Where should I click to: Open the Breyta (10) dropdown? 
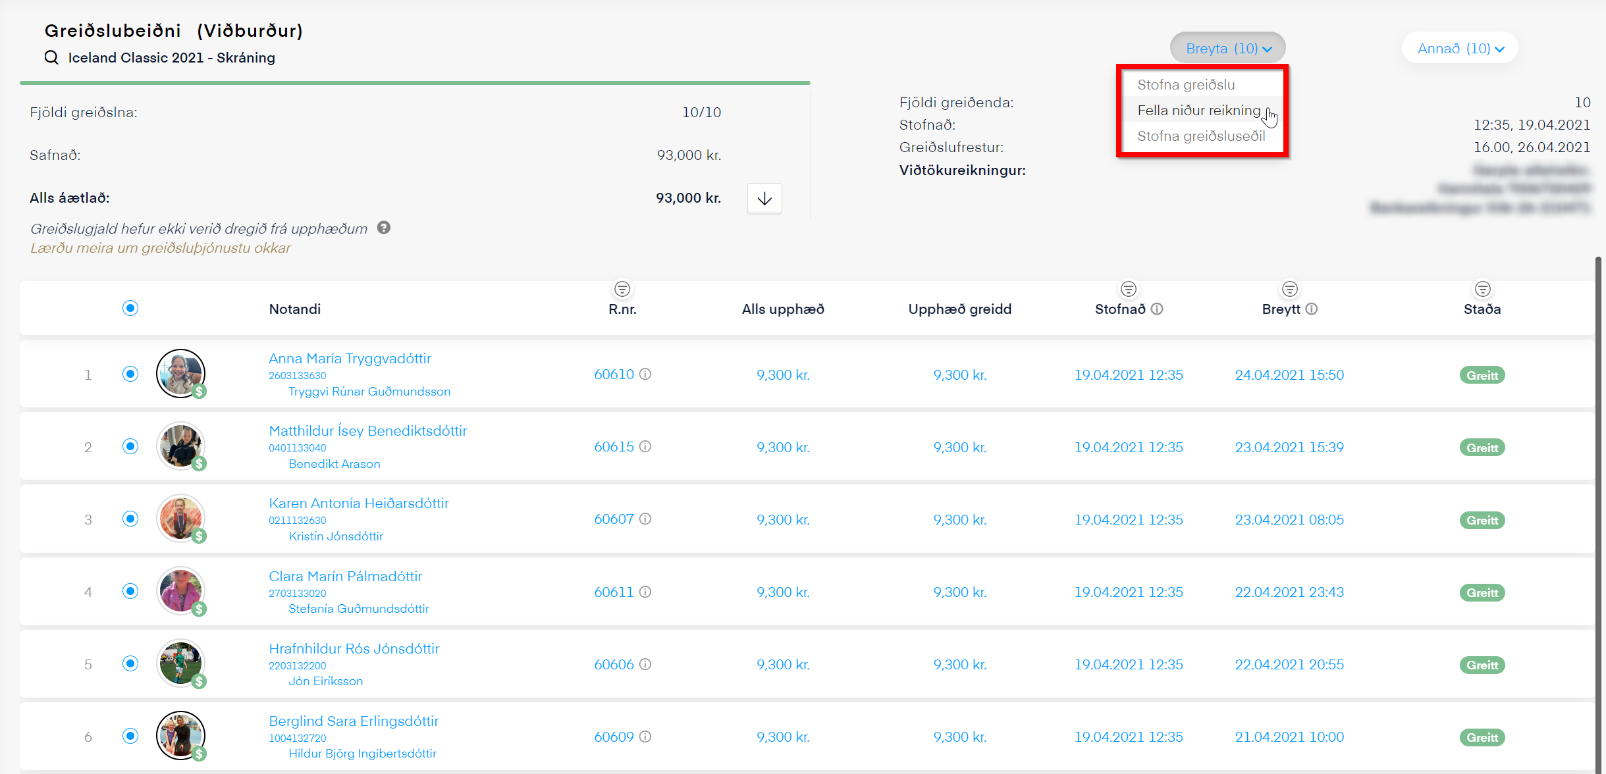click(1228, 48)
